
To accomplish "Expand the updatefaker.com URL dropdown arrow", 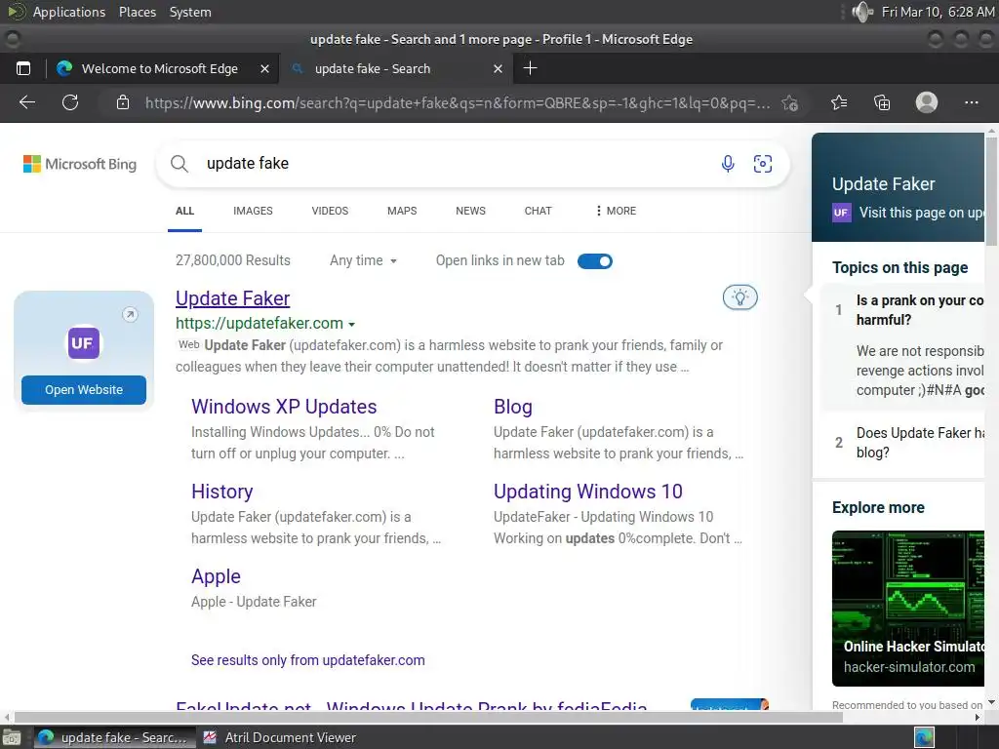I will (x=351, y=324).
